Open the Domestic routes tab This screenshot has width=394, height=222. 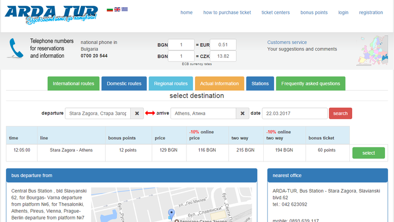tap(124, 84)
